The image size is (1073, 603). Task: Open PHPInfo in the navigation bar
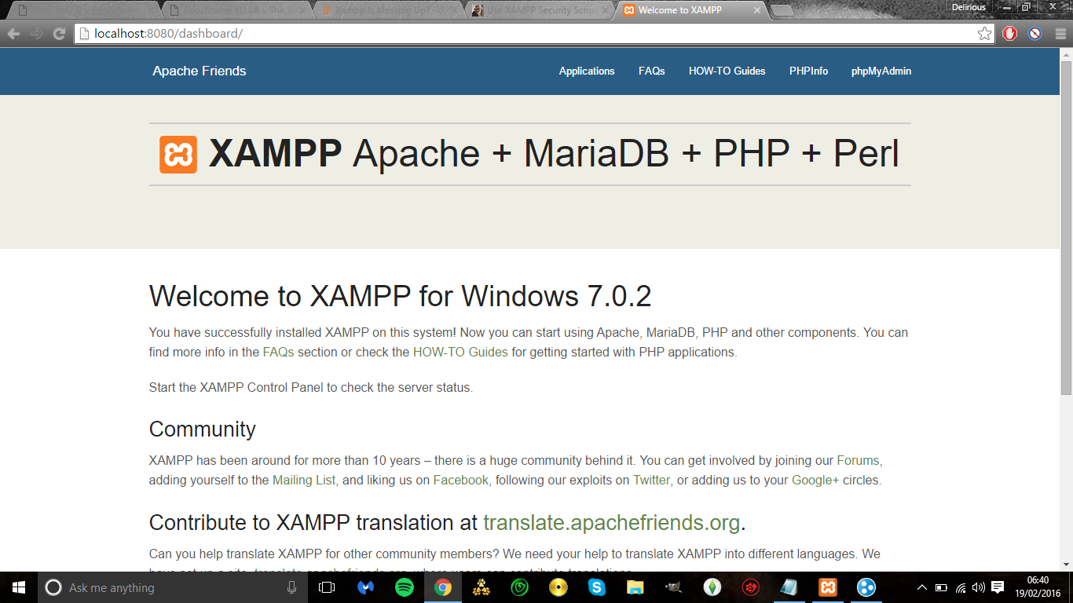pos(808,71)
